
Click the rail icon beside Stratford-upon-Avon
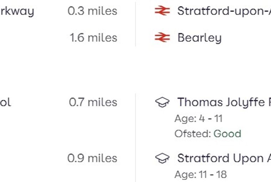162,11
